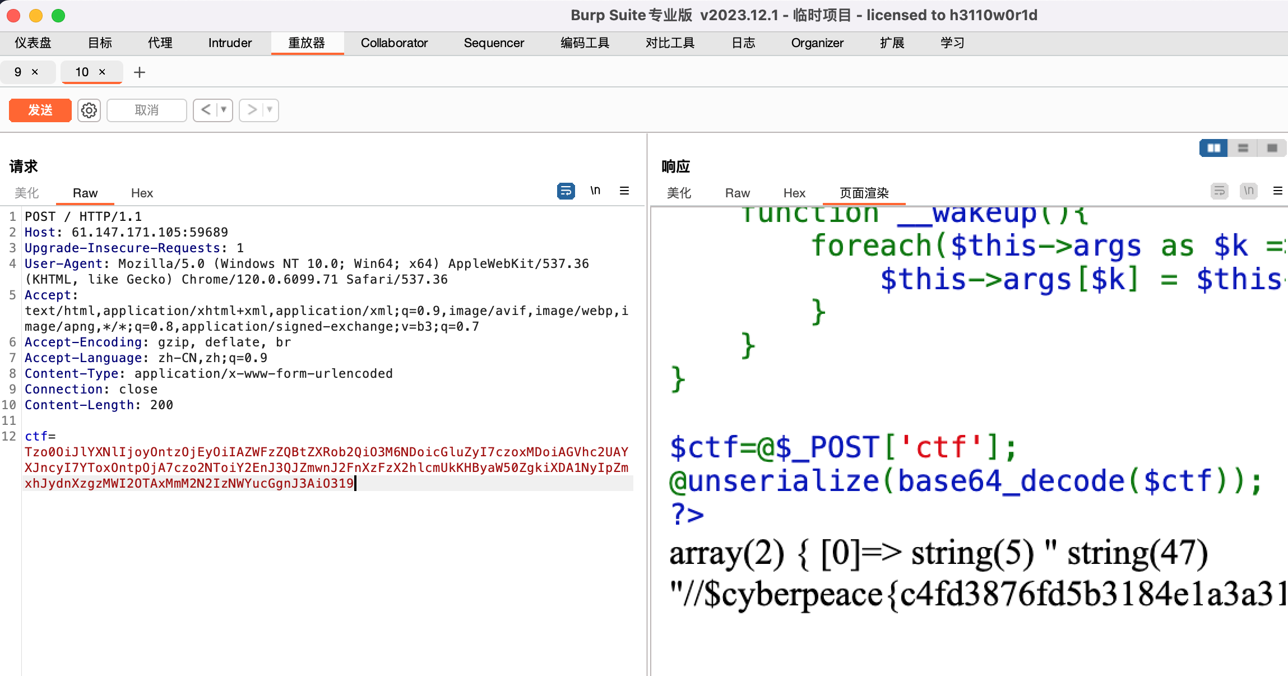Toggle word wrap in the response editor
Screen dimensions: 1288x676
point(1219,191)
